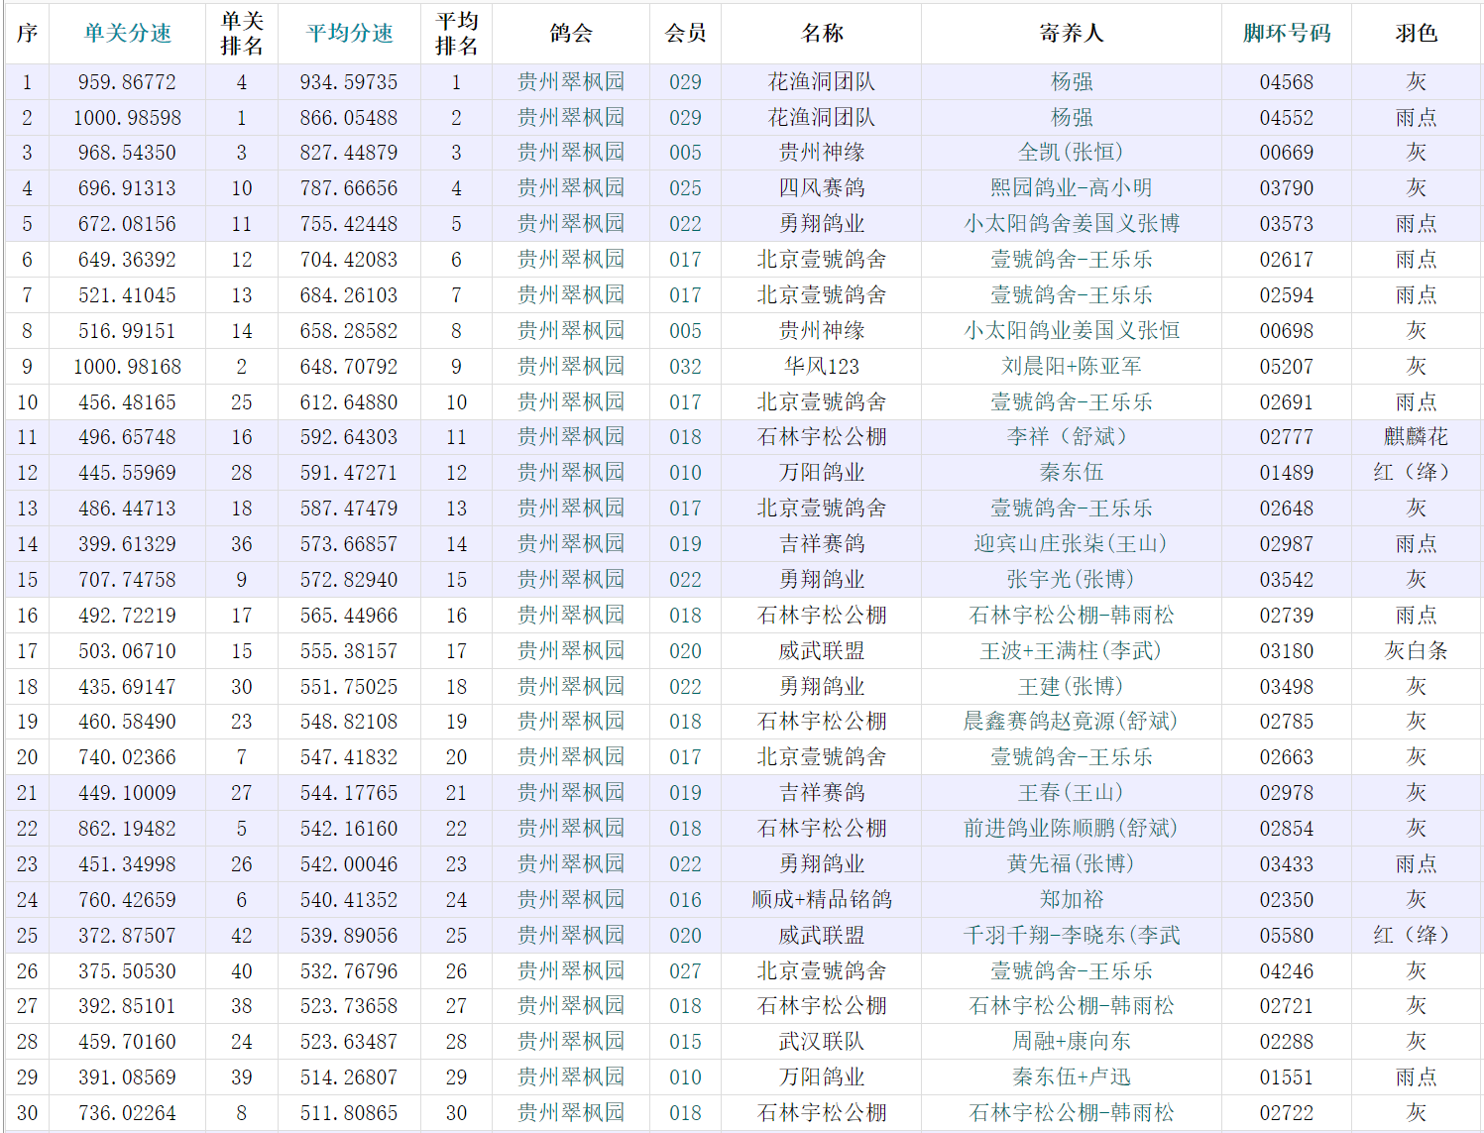Open 贵州翠枫园 link in the 华风123 row
The height and width of the screenshot is (1133, 1484).
tap(571, 367)
